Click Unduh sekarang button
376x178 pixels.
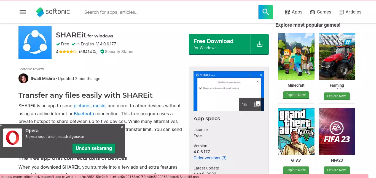94,148
